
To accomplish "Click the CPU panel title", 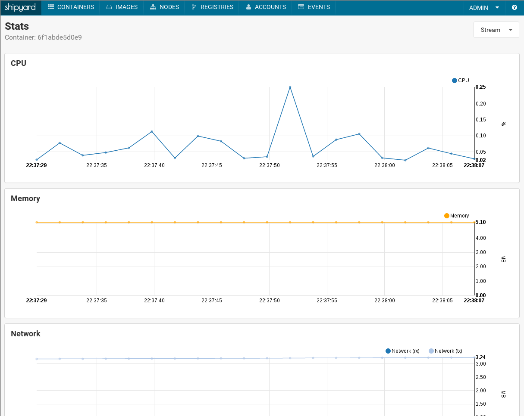I will pyautogui.click(x=19, y=63).
